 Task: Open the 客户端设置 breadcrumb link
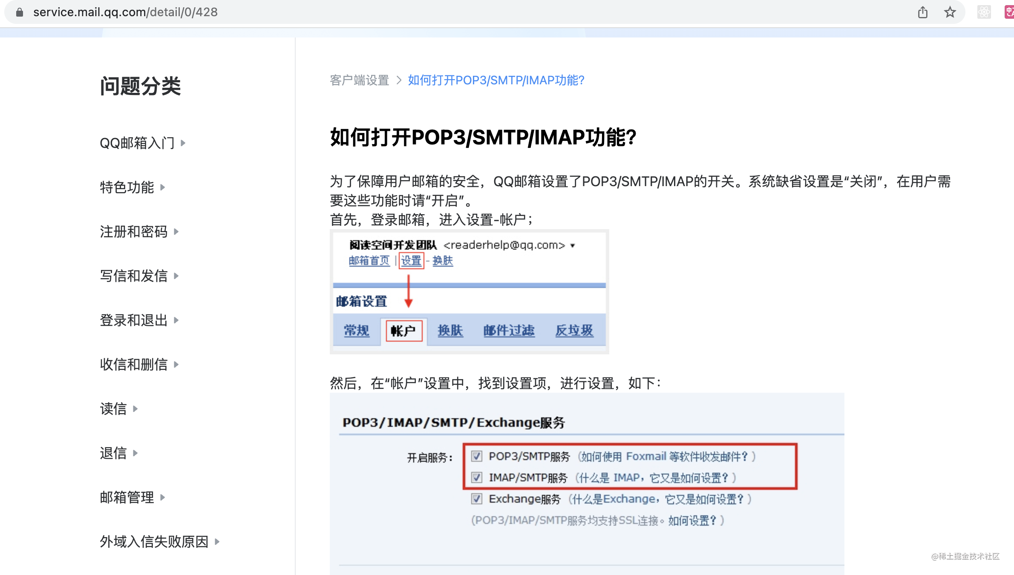[x=360, y=80]
